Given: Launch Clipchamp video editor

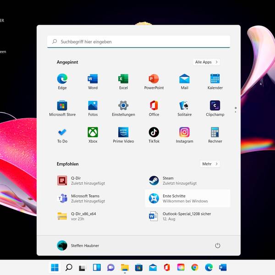Looking at the screenshot, I should 215,108.
